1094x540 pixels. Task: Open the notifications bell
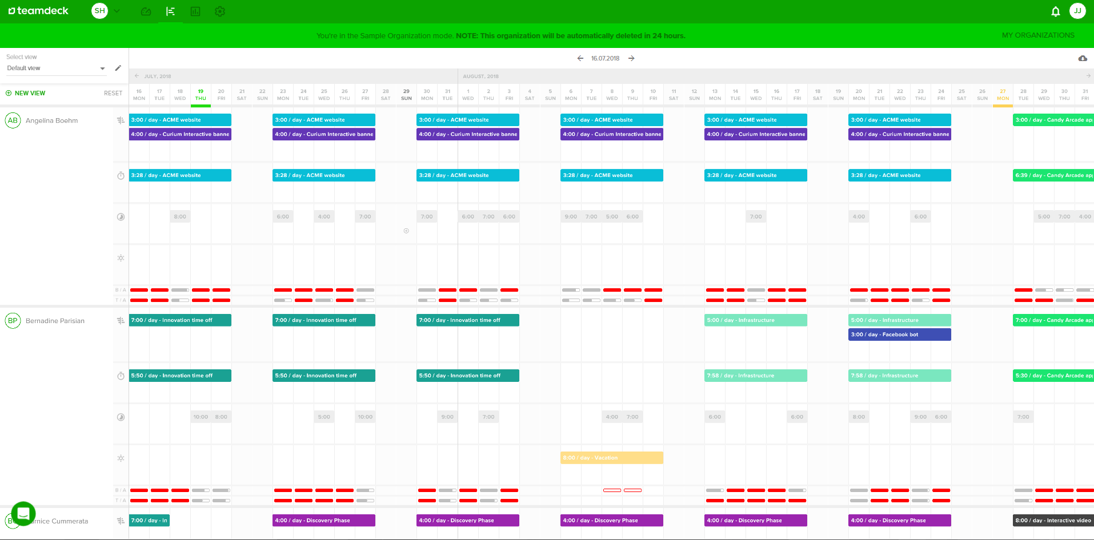[x=1056, y=11]
